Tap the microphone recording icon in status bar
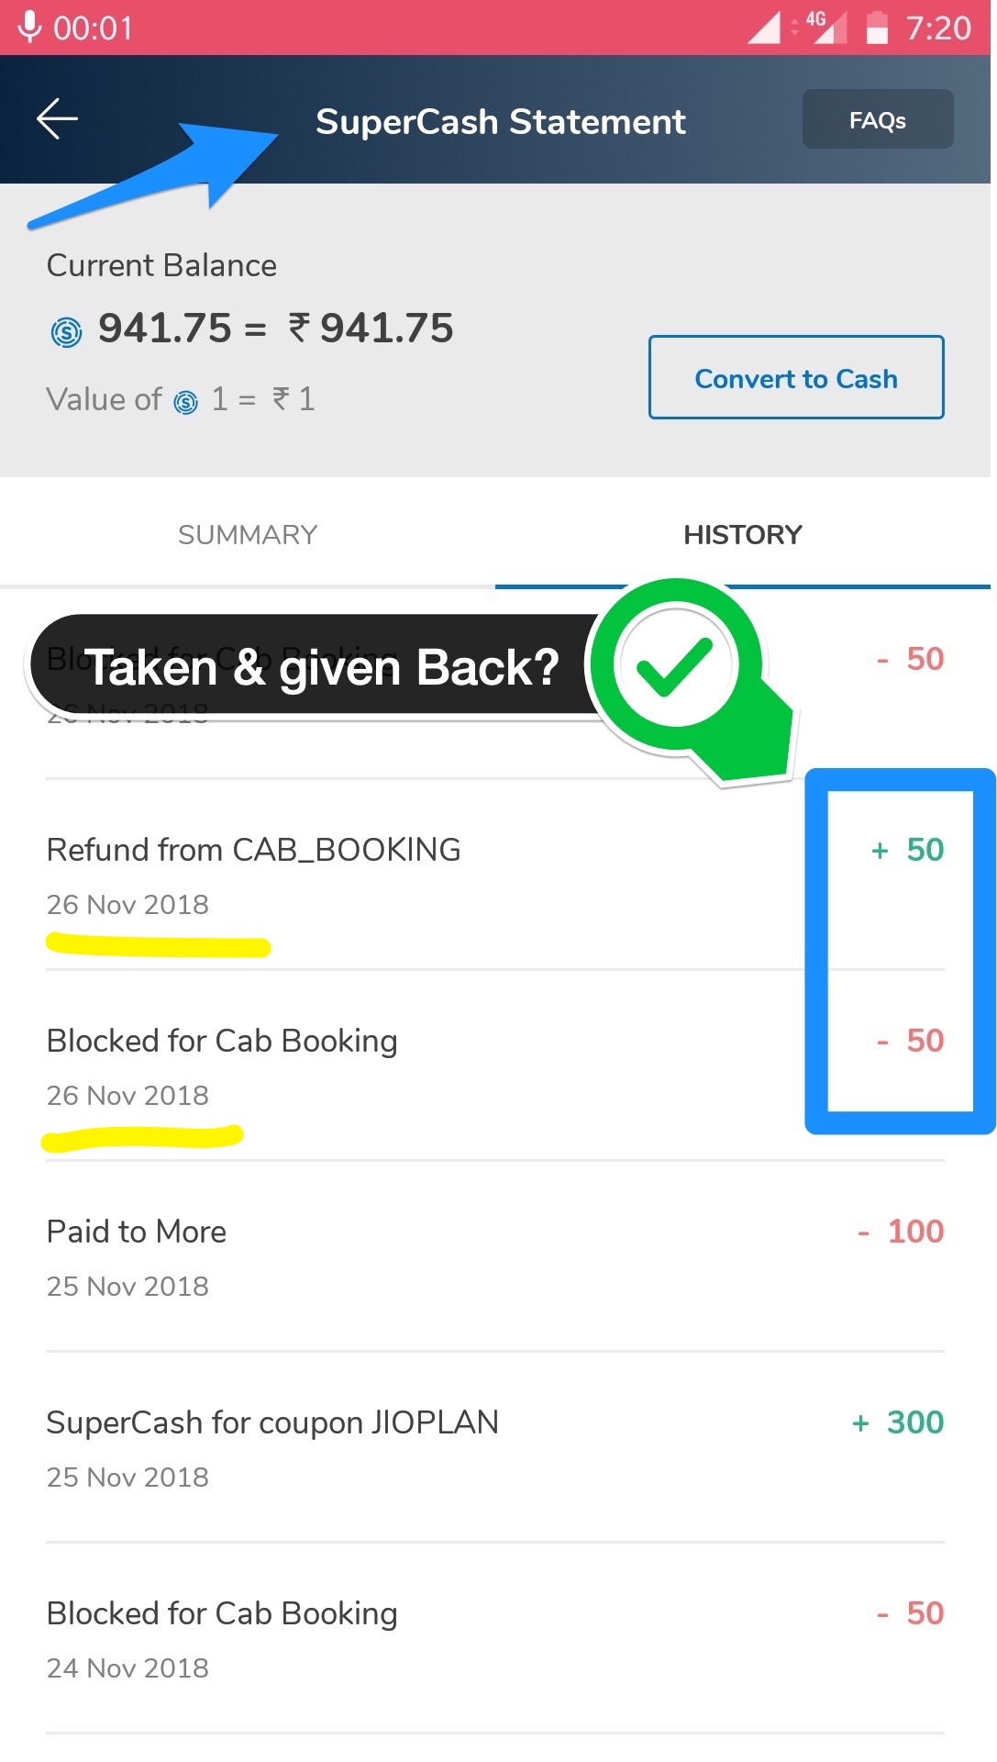Viewport: 997px width, 1762px height. pyautogui.click(x=29, y=27)
